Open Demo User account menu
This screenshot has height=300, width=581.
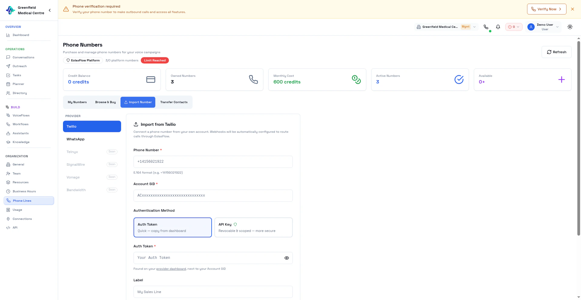(x=543, y=27)
